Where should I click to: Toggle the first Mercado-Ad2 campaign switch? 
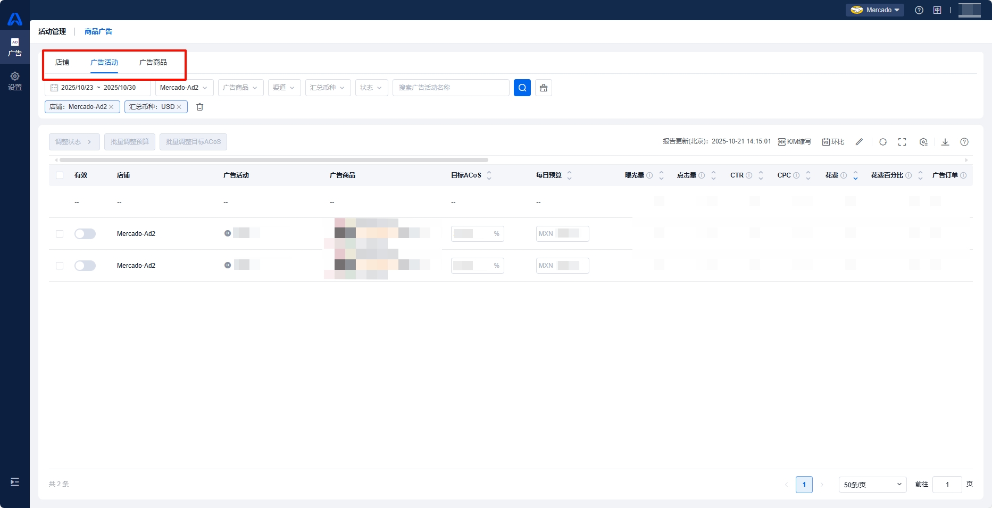85,234
